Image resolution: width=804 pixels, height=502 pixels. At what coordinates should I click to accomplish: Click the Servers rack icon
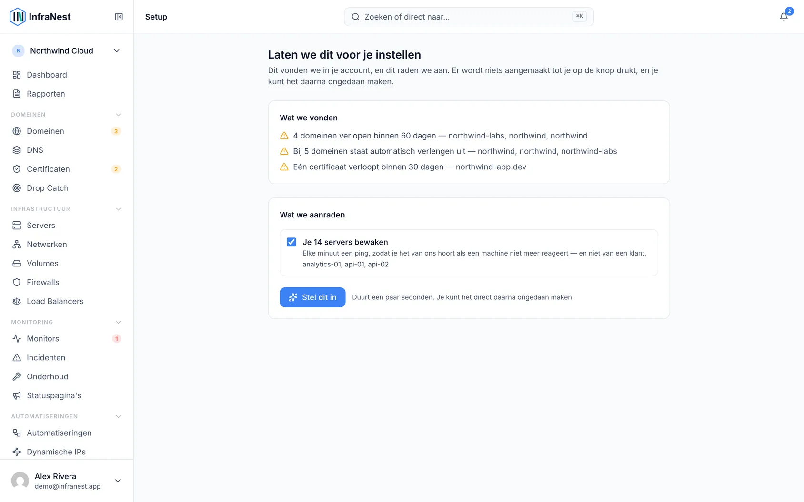[x=17, y=225]
